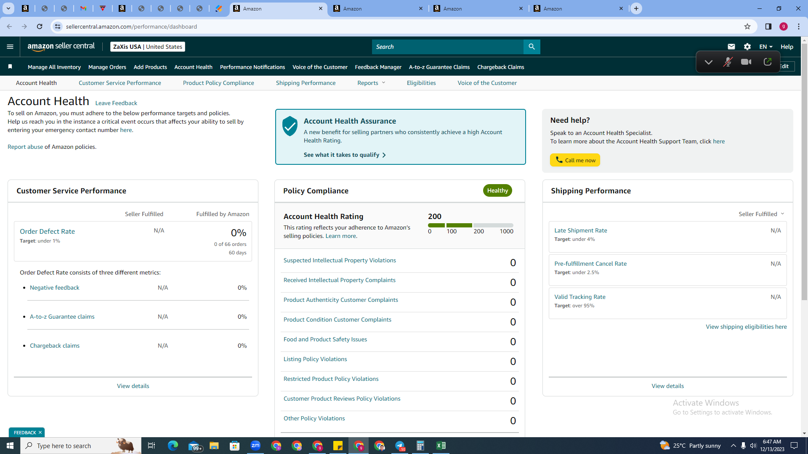Click the Late Shipment Rate link
Image resolution: width=808 pixels, height=454 pixels.
(581, 230)
